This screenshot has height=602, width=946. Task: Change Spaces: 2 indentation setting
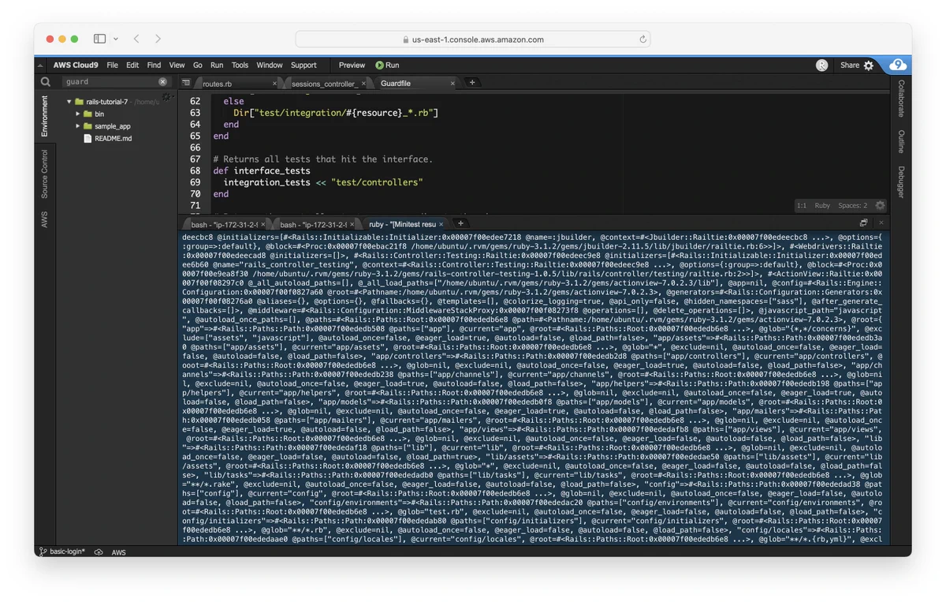[x=852, y=205]
